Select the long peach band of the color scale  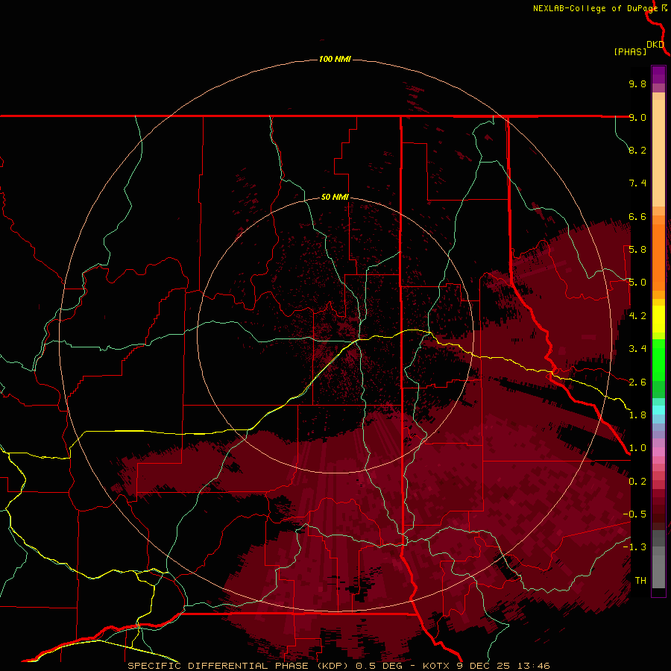coord(658,153)
